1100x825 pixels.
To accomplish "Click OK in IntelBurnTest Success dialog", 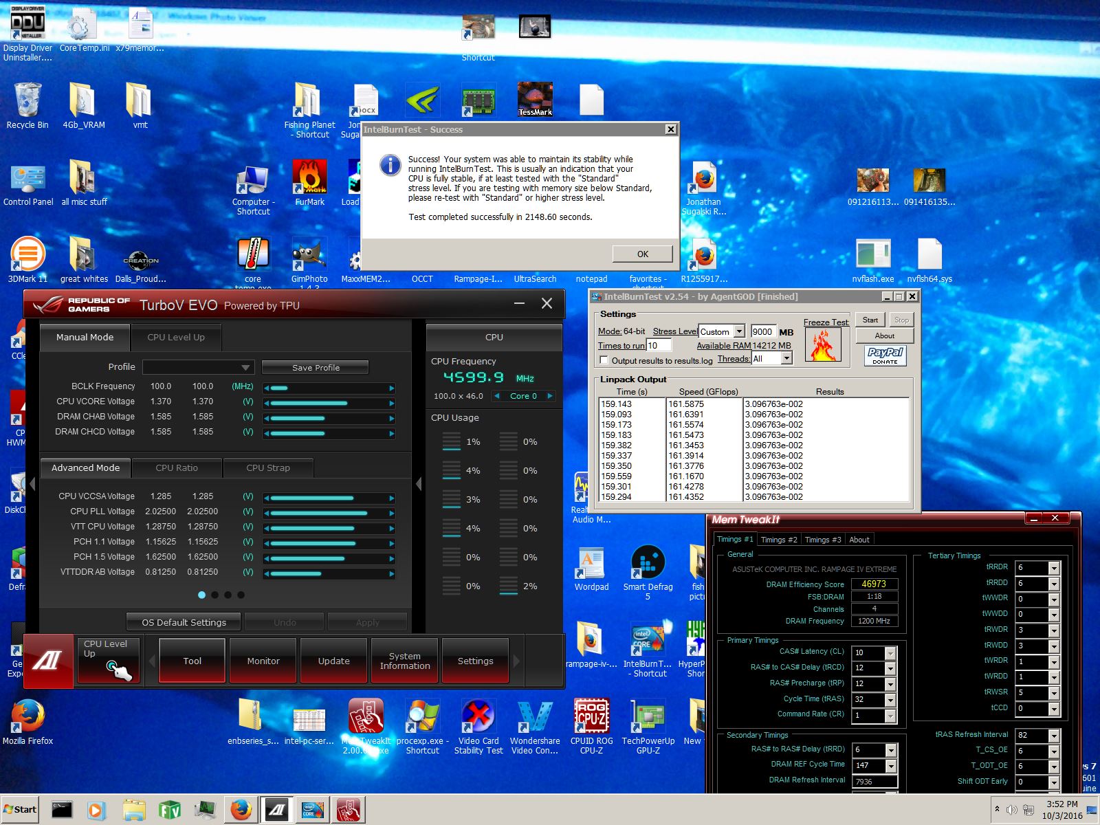I will tap(643, 254).
